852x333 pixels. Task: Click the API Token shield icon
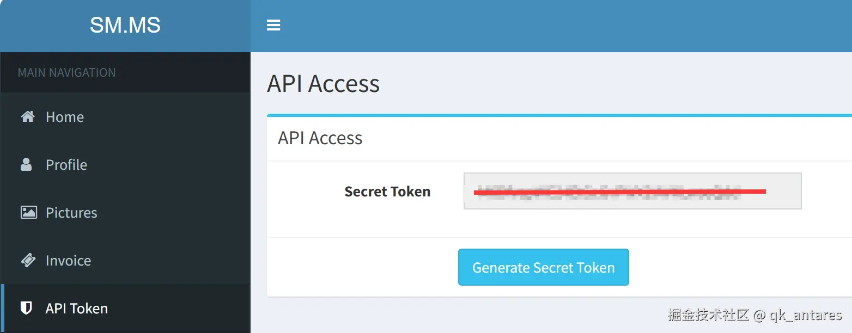(26, 308)
